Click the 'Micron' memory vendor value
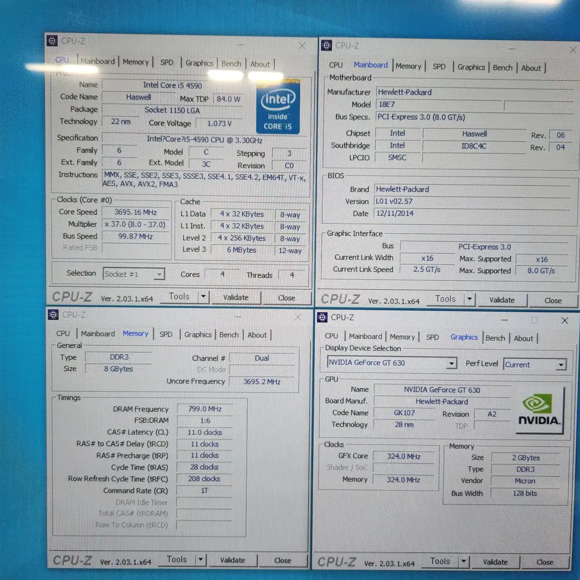The height and width of the screenshot is (580, 580). click(x=525, y=481)
